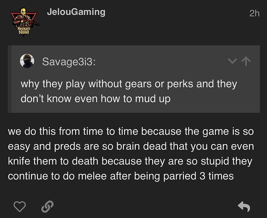View the JelouGaming user profile name
The height and width of the screenshot is (218, 267).
pos(76,12)
